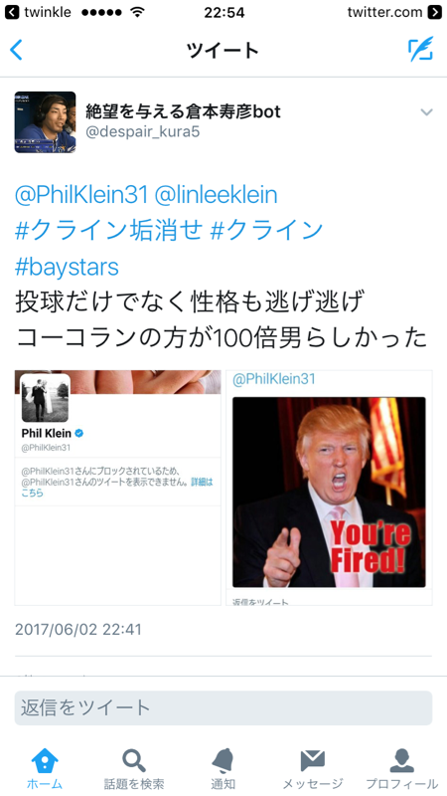Viewport: 447px width, 796px height.
Task: Open the Home (ホーム) tab icon
Action: pyautogui.click(x=45, y=760)
